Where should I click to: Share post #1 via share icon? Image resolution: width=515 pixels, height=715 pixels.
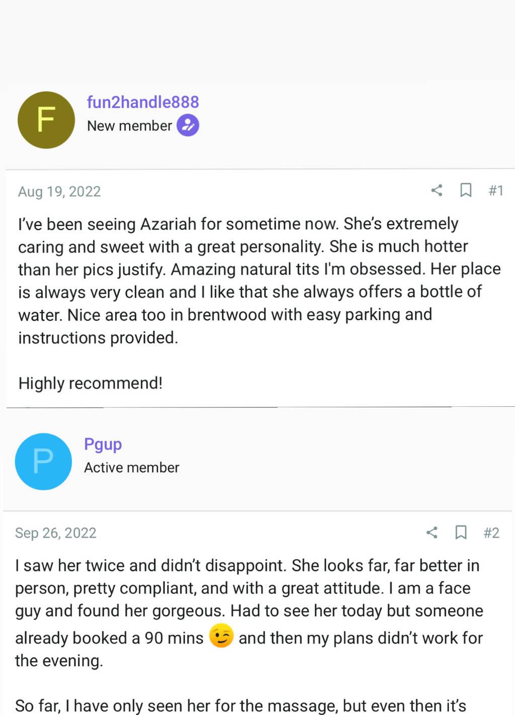pos(437,190)
